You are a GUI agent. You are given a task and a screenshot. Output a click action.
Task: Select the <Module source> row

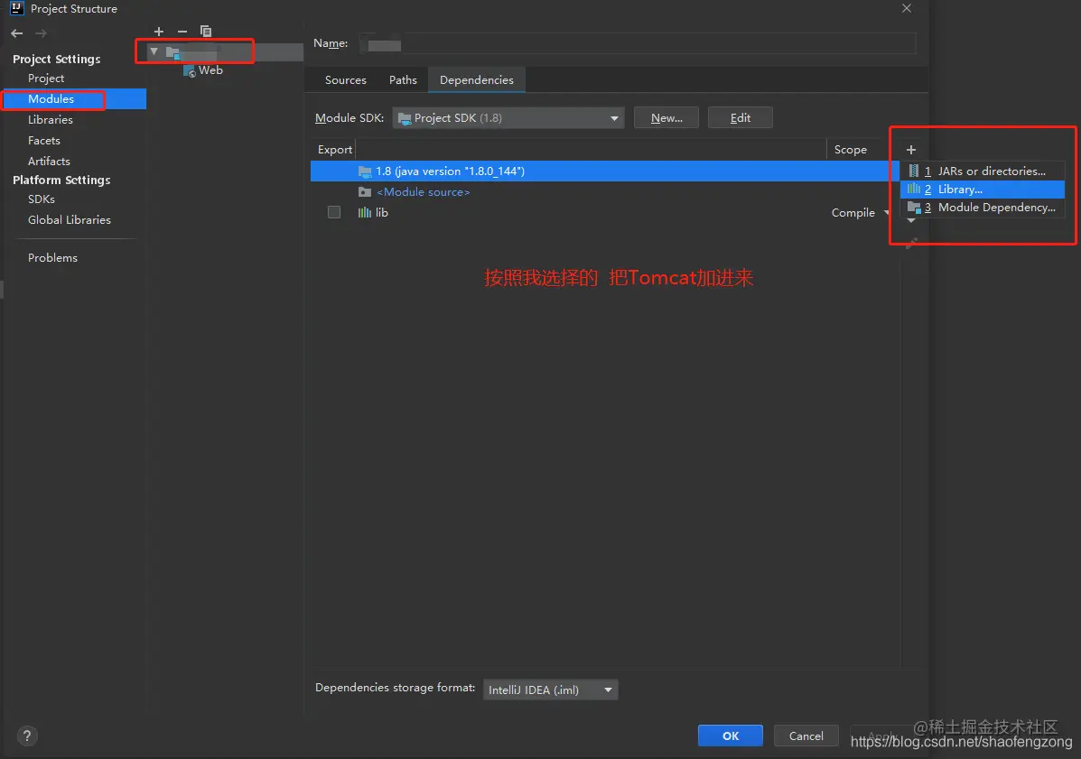pos(604,192)
